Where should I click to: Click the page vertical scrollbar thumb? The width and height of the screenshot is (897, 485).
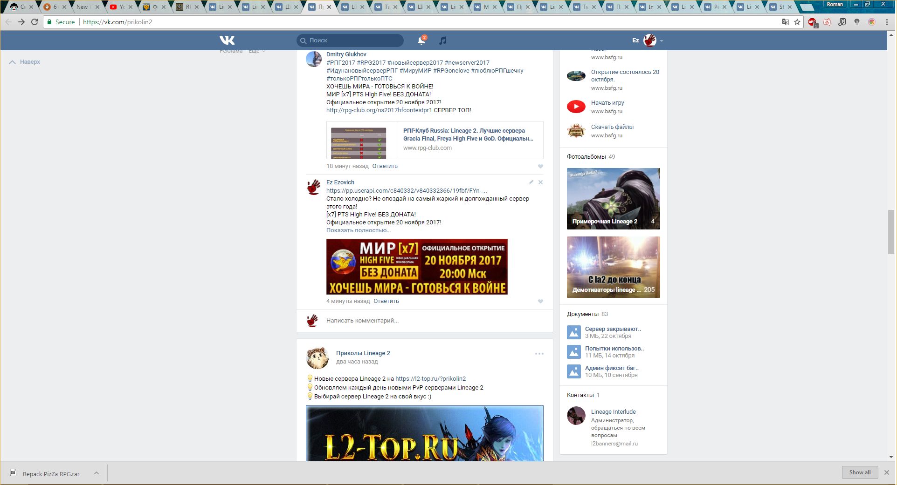coord(890,232)
